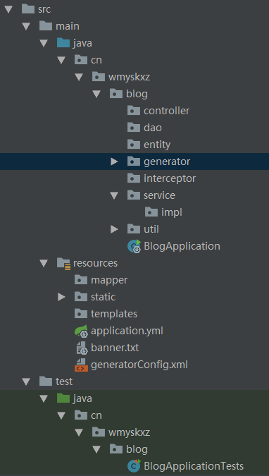Open generatorConfig.xml via its XML icon
This screenshot has width=269, height=476.
tap(81, 365)
